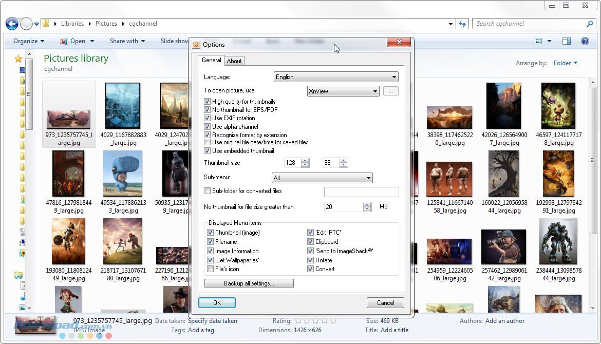Screen dimensions: 601x344
Task: Click the Back navigation arrow in Explorer
Action: (12, 24)
